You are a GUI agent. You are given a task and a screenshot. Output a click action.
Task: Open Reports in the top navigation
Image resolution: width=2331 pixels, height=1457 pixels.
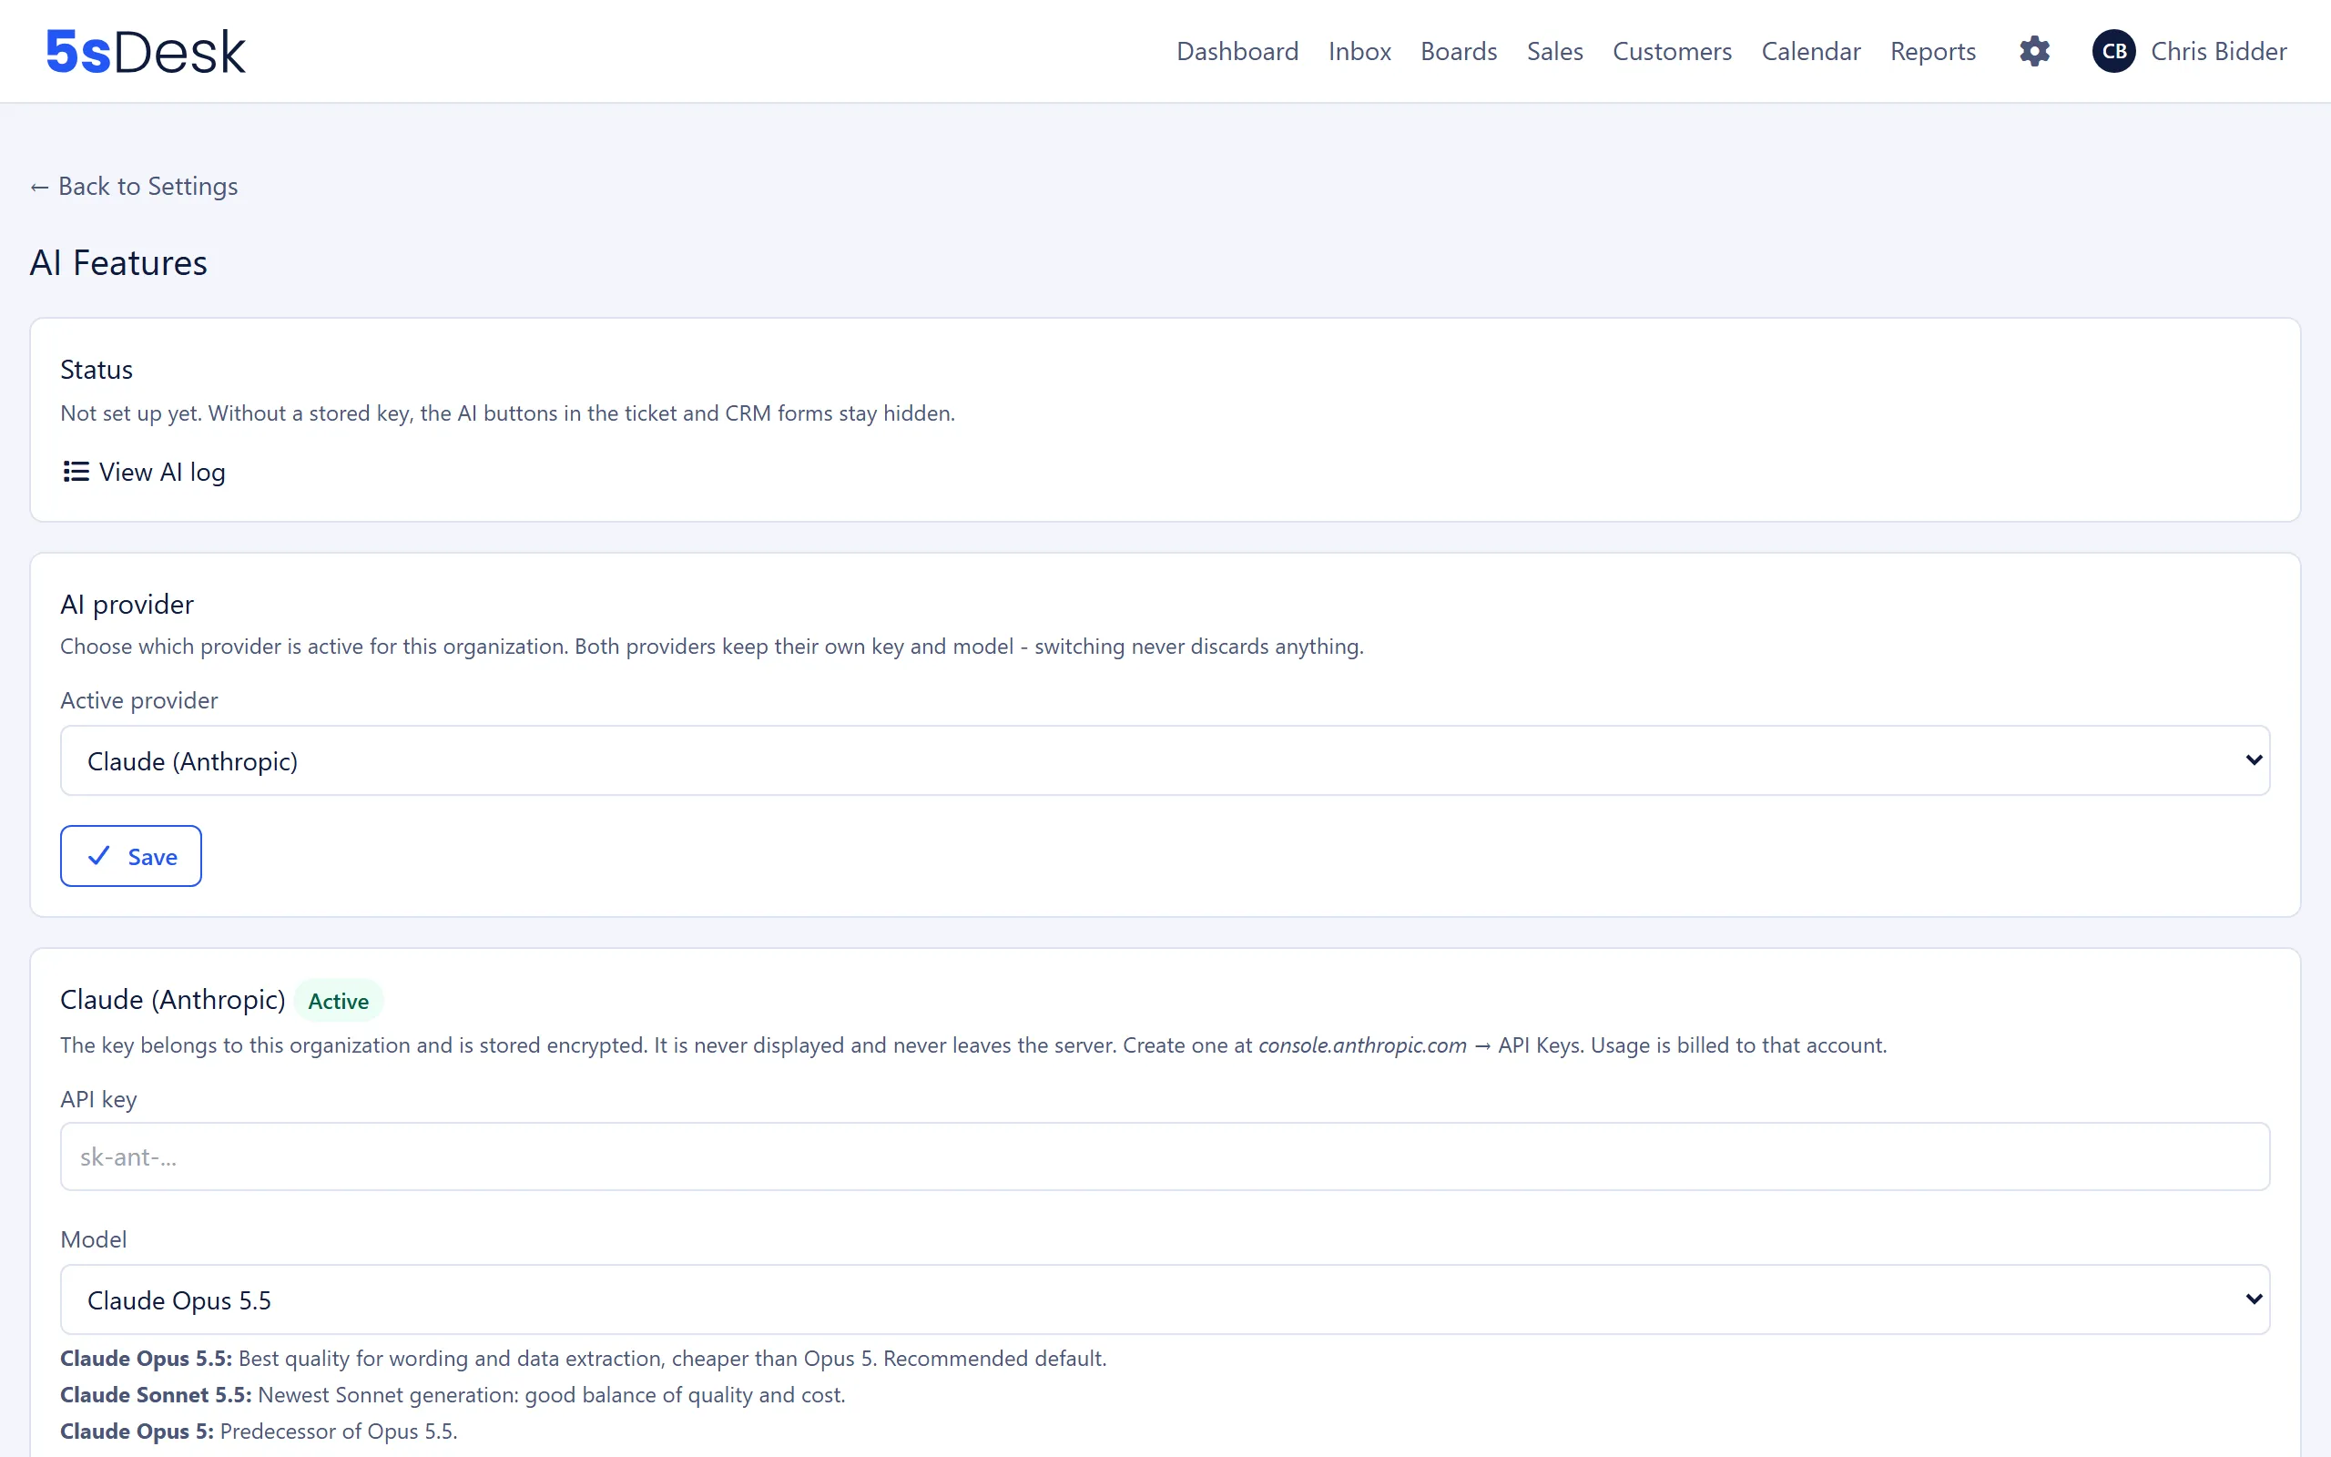(1932, 51)
